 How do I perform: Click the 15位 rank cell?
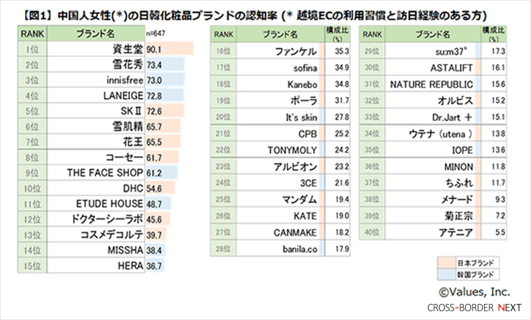click(32, 266)
